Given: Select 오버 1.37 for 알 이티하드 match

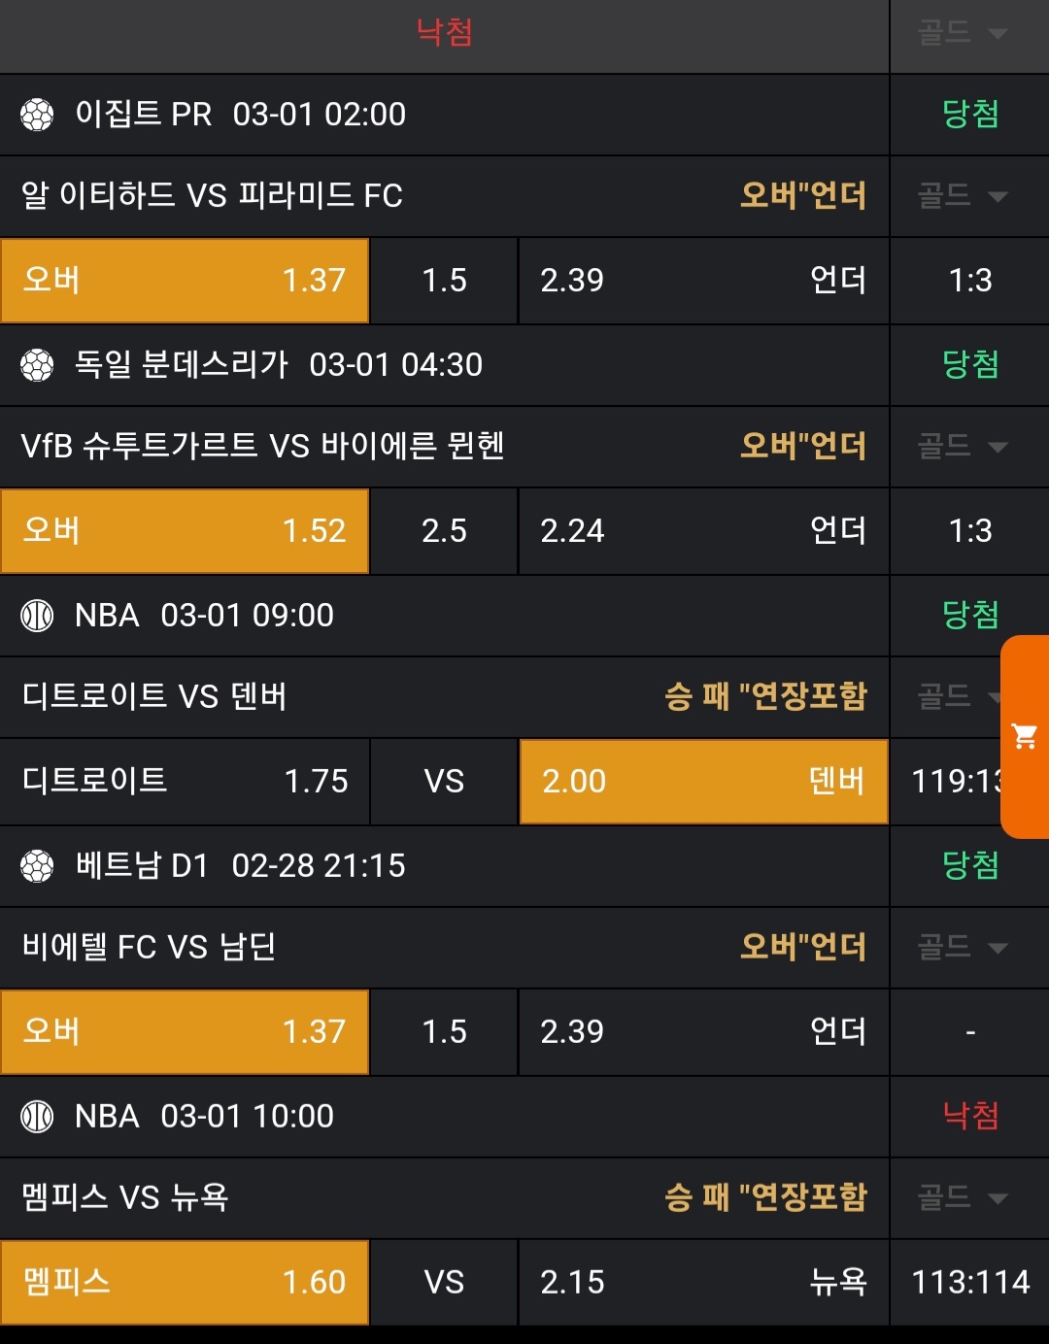Looking at the screenshot, I should pos(185,281).
